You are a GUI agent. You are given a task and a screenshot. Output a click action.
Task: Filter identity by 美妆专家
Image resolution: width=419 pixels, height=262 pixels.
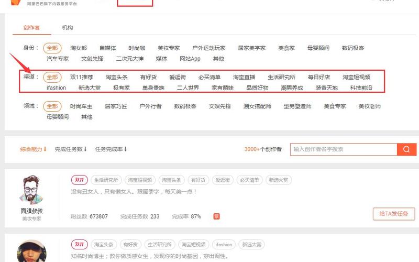click(169, 48)
